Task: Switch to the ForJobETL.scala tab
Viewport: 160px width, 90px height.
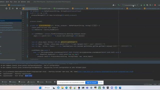Action: (x=45, y=8)
